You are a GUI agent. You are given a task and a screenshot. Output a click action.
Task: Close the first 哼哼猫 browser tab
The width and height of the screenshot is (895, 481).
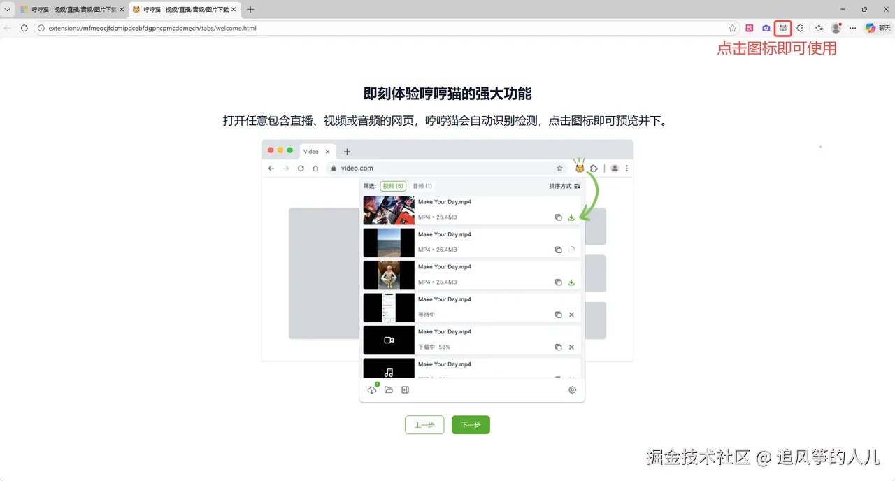[x=121, y=10]
